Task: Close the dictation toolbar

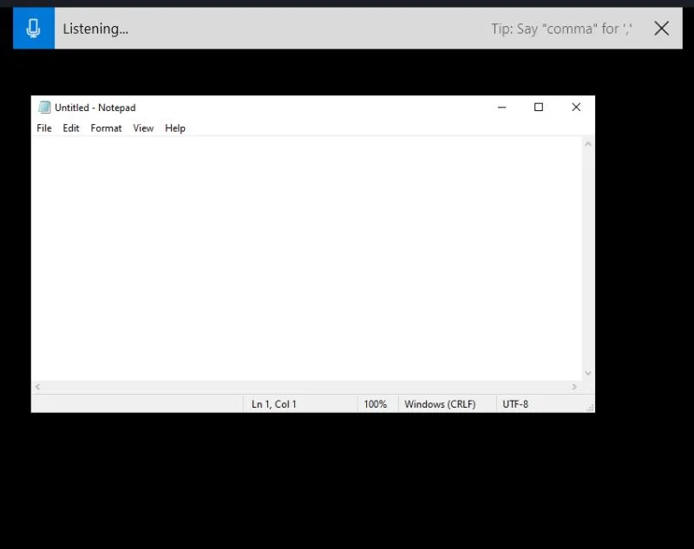Action: [661, 29]
